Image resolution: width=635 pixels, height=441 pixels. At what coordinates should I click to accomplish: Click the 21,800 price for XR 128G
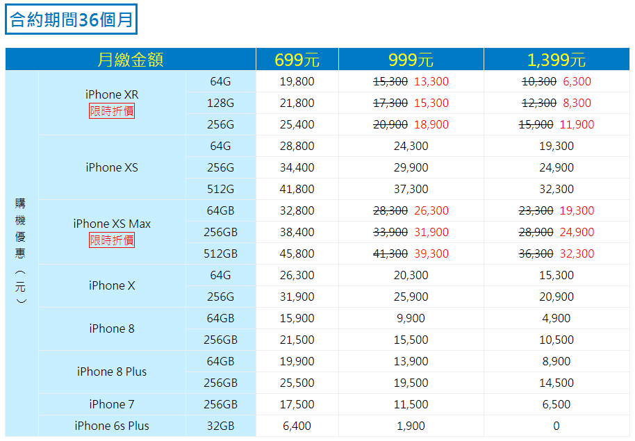click(297, 103)
